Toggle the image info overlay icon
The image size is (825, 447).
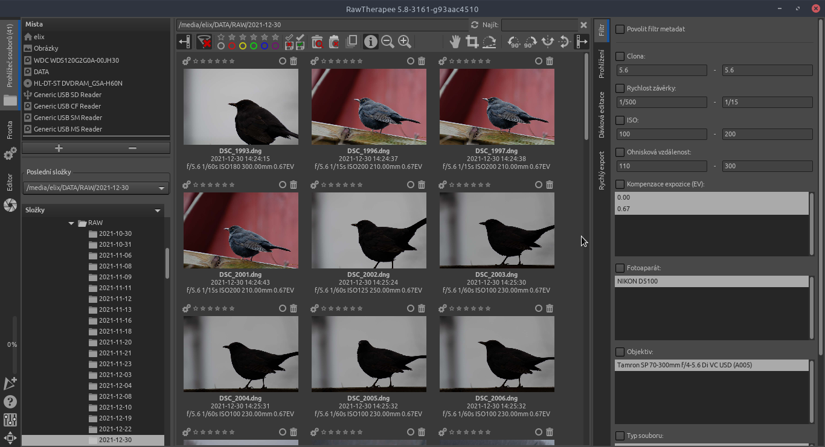click(x=370, y=42)
